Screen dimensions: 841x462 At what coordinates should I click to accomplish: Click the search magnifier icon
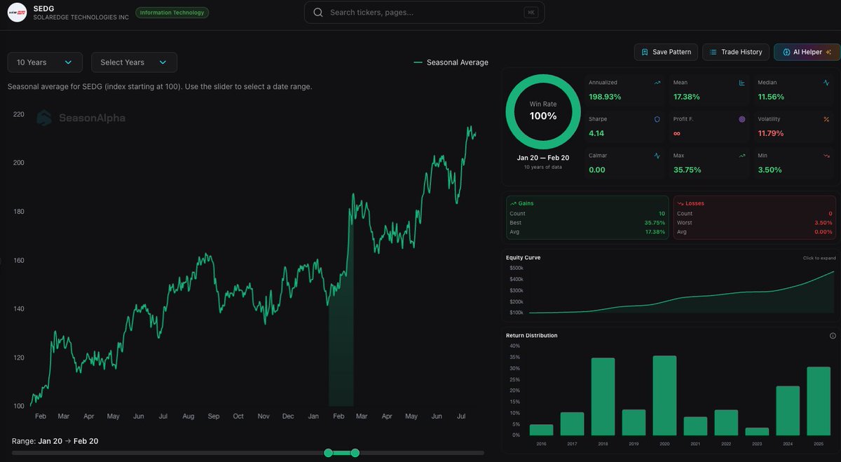click(x=318, y=13)
